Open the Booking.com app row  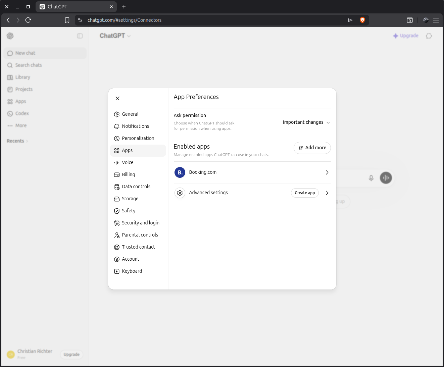pos(252,172)
